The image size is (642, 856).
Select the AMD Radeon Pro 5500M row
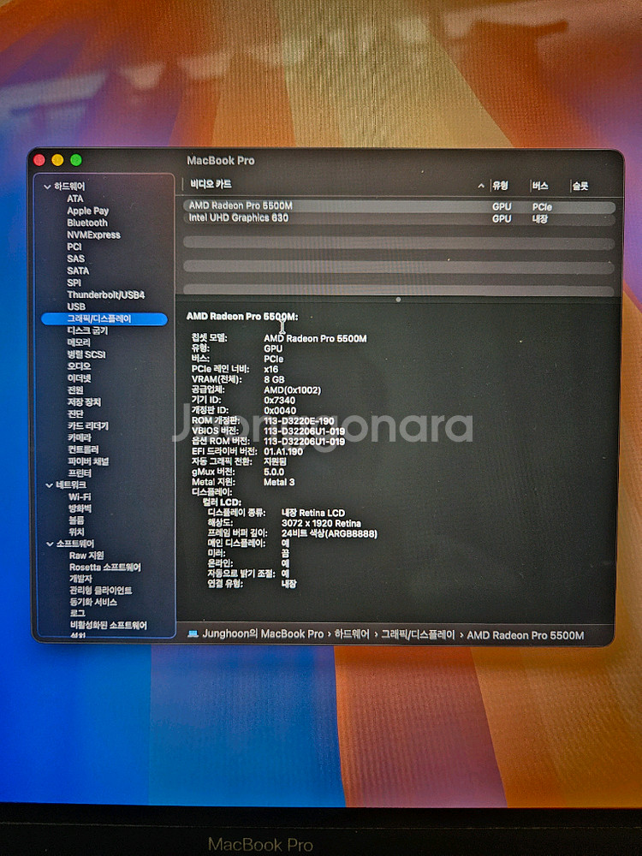[x=399, y=206]
